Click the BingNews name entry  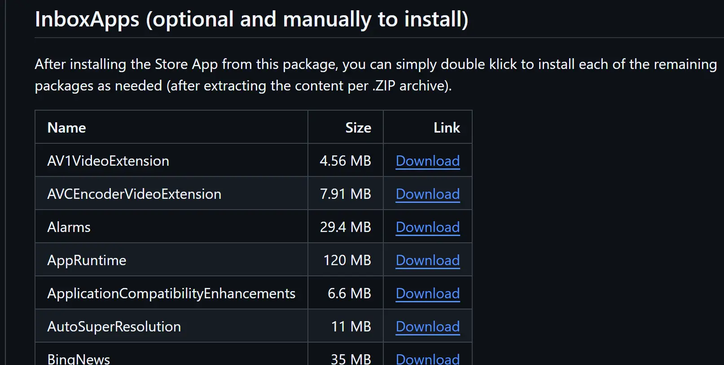click(x=79, y=358)
